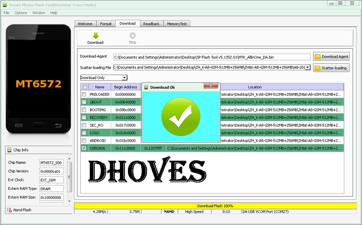Click the Chip Info panel icon

[9, 150]
